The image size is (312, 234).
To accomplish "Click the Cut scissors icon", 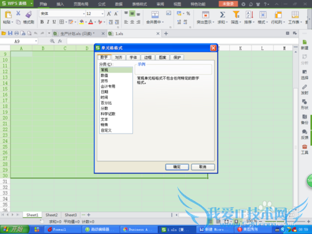I will point(18,14).
